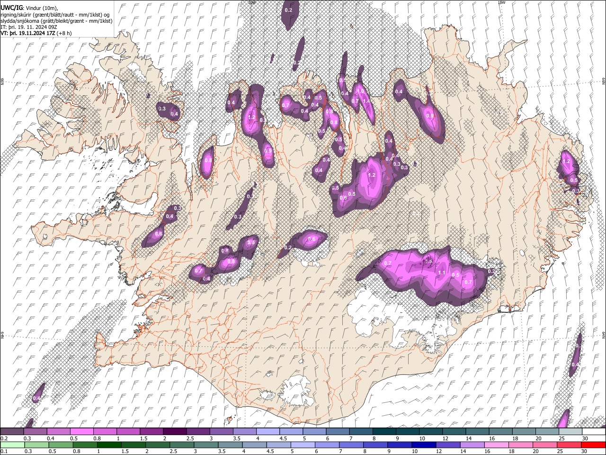Screen dimensions: 606x455
Task: Click the pinkish-red 25 rain-scale swatch
Action: click(569, 445)
